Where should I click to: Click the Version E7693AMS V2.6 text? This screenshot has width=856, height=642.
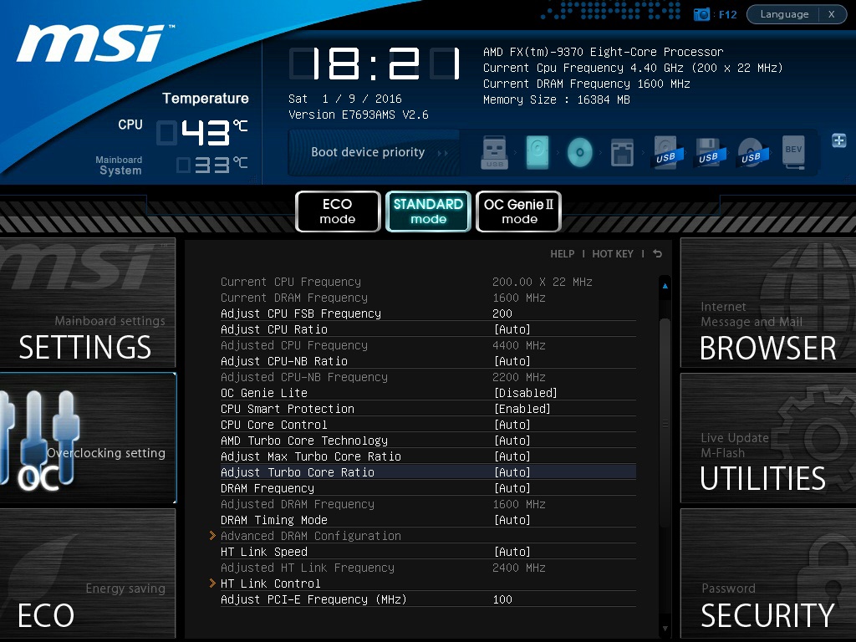tap(358, 115)
